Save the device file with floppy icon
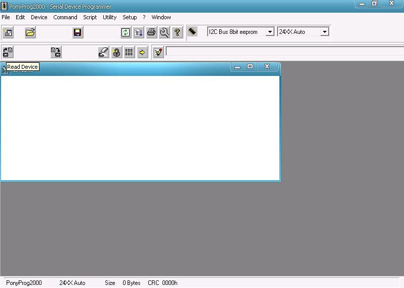The image size is (404, 288). tap(77, 32)
